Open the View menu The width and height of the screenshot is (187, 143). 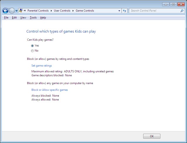point(23,18)
